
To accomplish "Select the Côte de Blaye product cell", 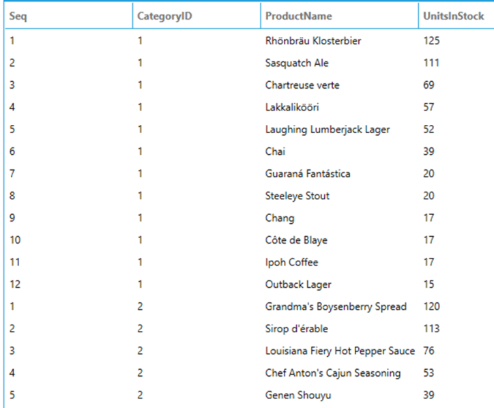I will (296, 240).
